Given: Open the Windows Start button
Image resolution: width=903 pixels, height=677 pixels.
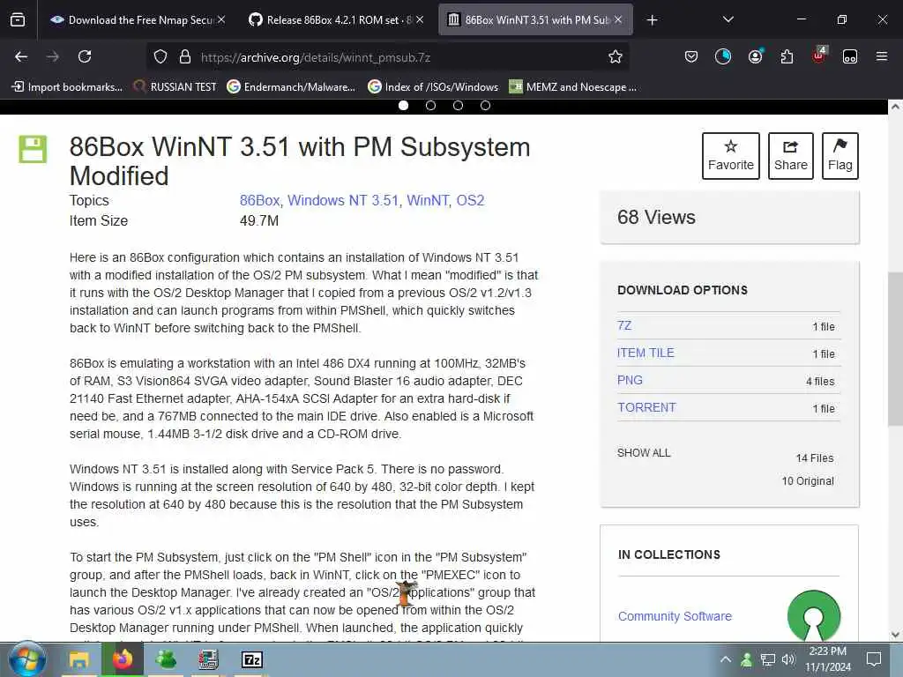Looking at the screenshot, I should [27, 659].
